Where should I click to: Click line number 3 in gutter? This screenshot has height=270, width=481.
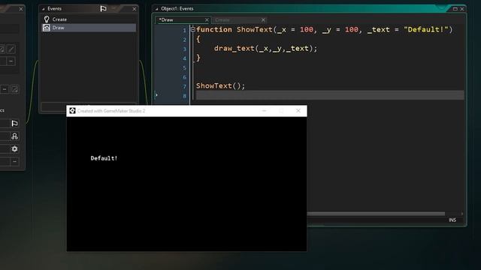pyautogui.click(x=185, y=49)
